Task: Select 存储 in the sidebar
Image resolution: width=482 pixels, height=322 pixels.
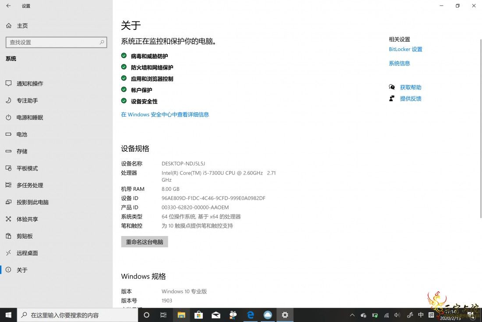Action: click(x=56, y=151)
